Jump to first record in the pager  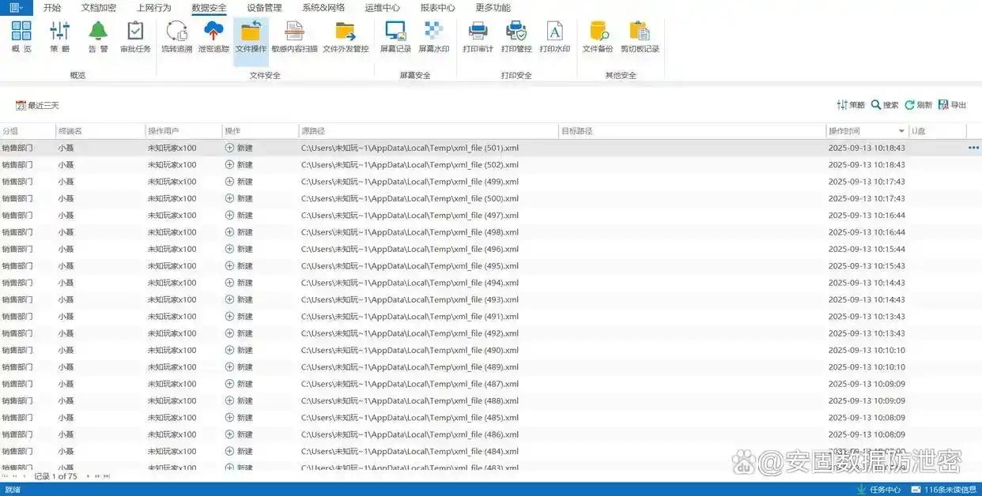coord(5,476)
